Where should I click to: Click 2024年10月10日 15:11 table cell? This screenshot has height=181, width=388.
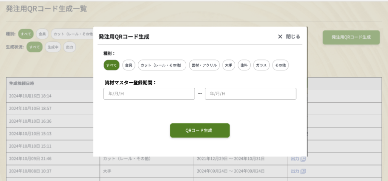(x=53, y=146)
